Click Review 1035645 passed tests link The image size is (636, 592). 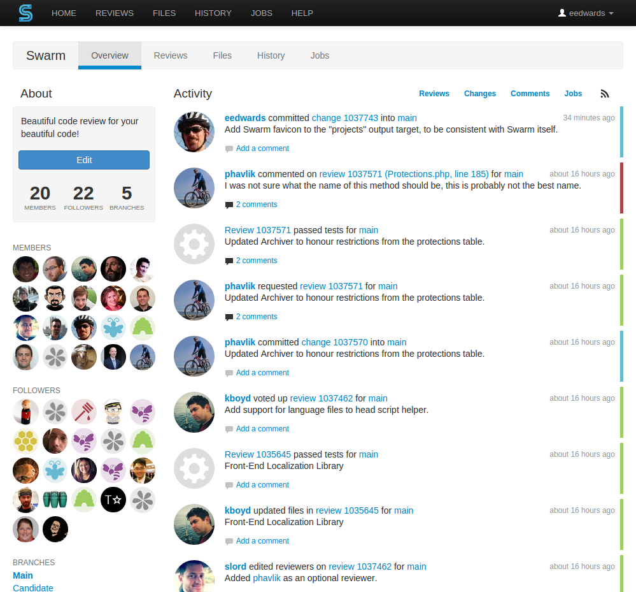click(258, 454)
